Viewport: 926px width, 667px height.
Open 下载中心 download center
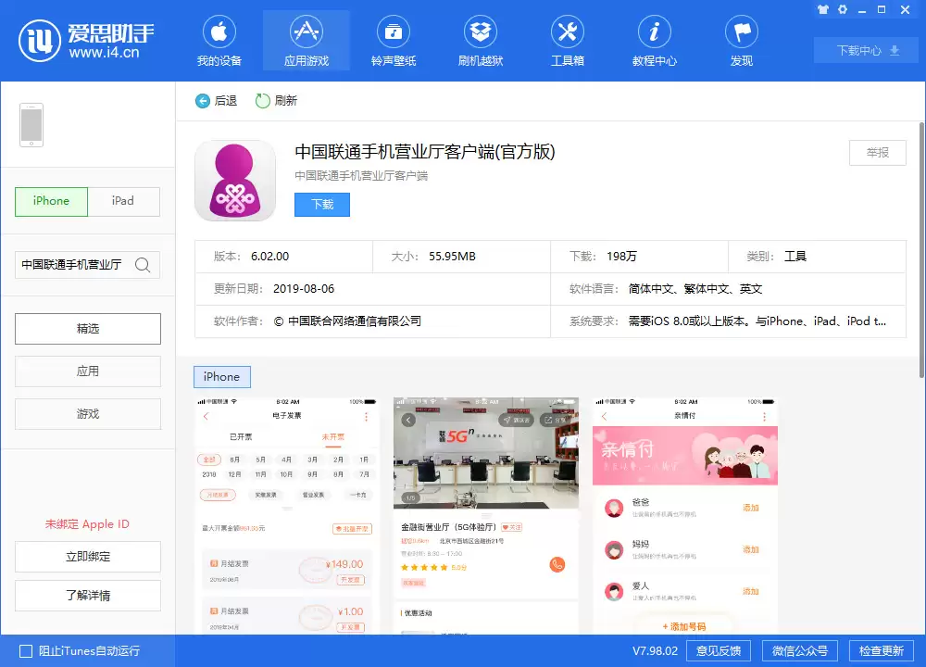click(x=868, y=51)
